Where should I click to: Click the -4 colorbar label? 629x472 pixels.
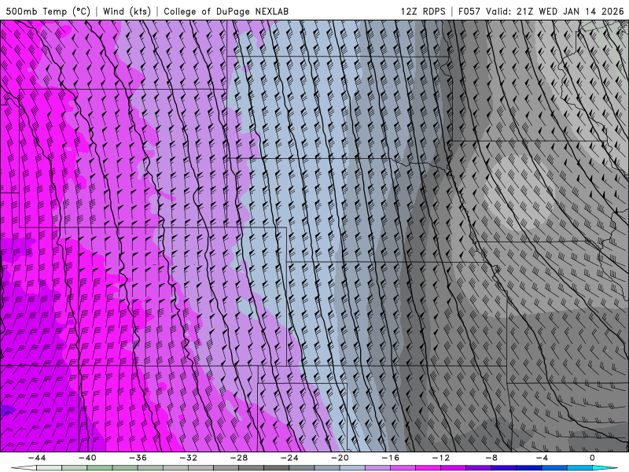click(542, 458)
